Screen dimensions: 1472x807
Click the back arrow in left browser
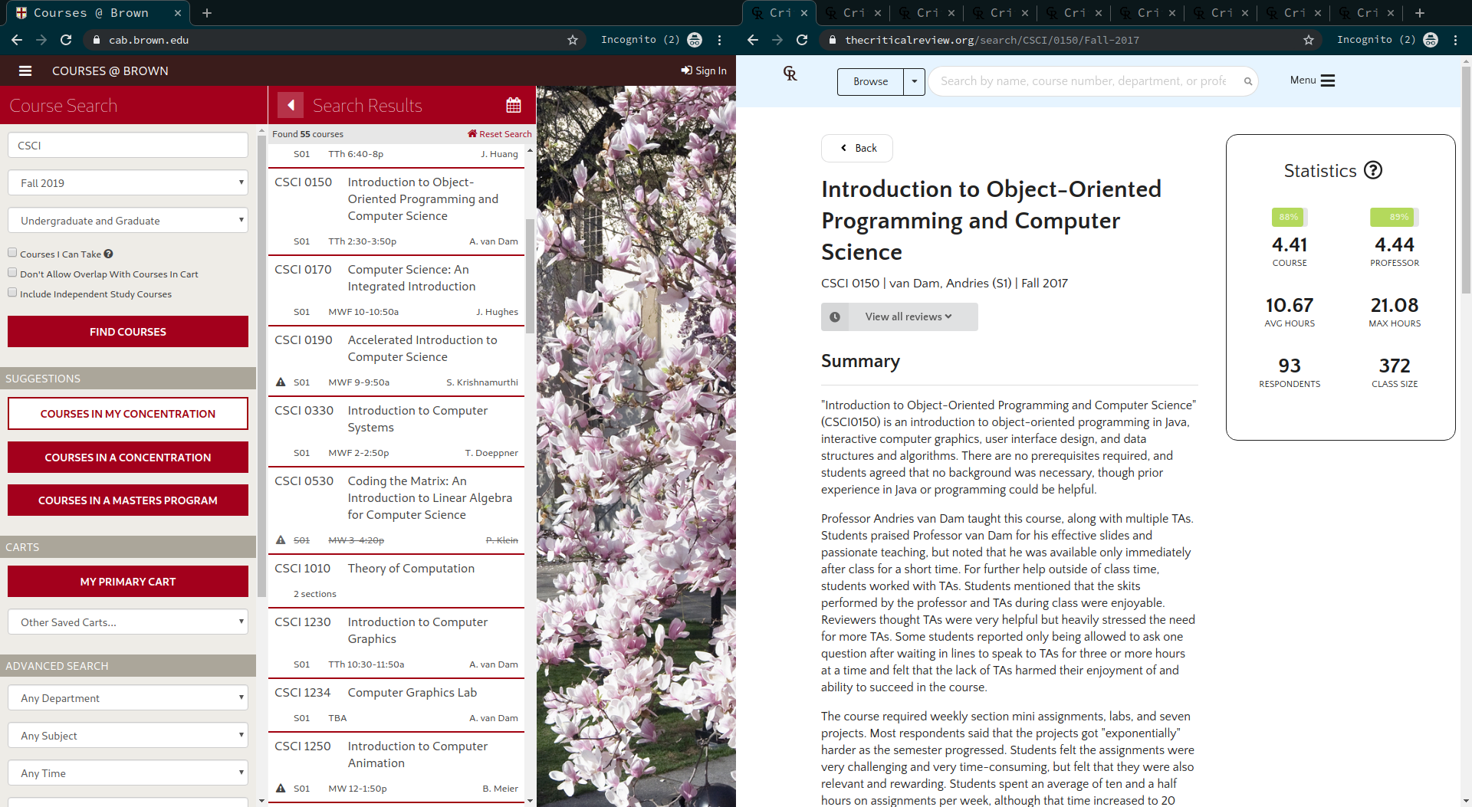[17, 40]
